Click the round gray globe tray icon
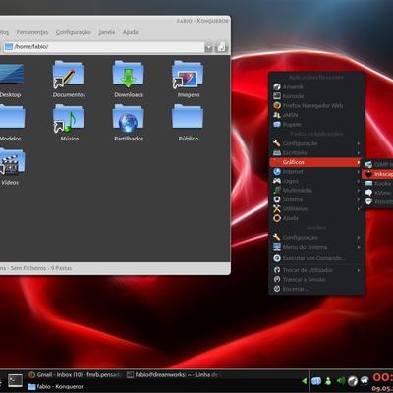Screen dimensions: 393x393 [353, 380]
